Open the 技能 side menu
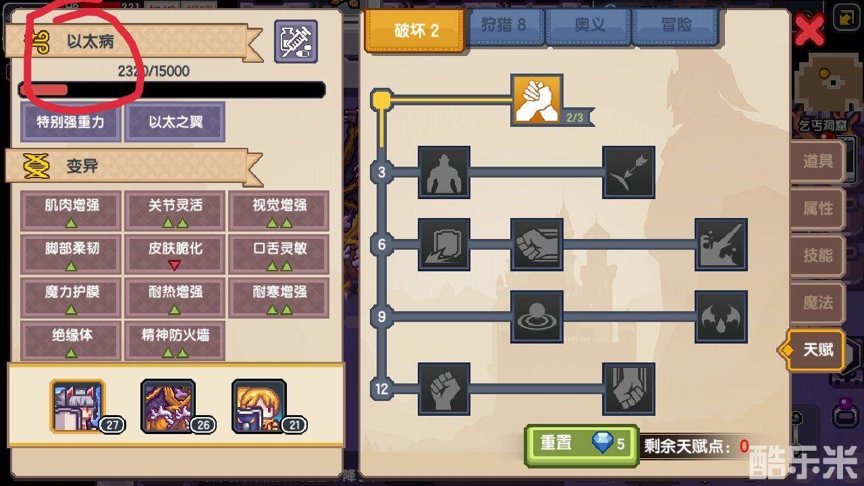Image resolution: width=864 pixels, height=486 pixels. click(817, 256)
